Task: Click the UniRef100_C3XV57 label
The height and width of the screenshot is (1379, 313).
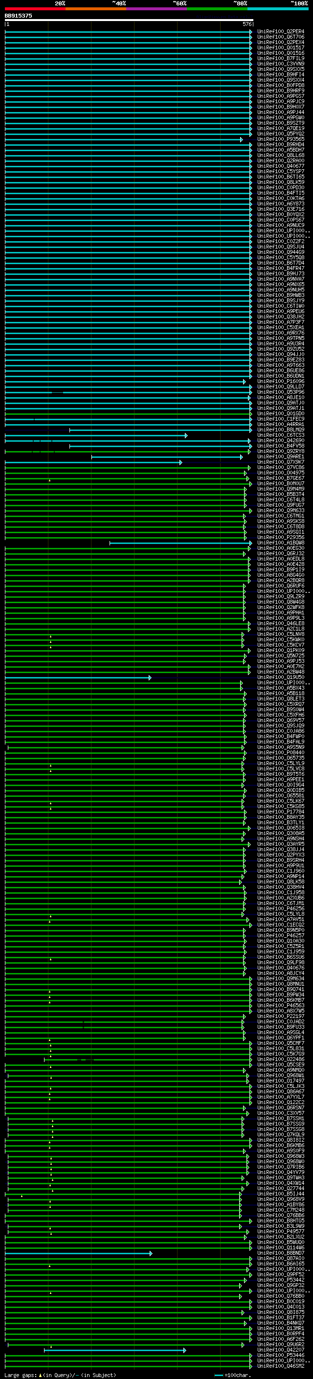Action: pyautogui.click(x=281, y=1113)
